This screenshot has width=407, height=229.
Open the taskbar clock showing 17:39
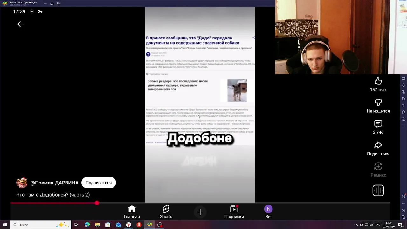[389, 225]
